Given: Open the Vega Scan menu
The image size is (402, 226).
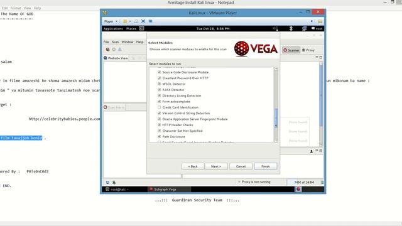Looking at the screenshot, I should click(115, 42).
